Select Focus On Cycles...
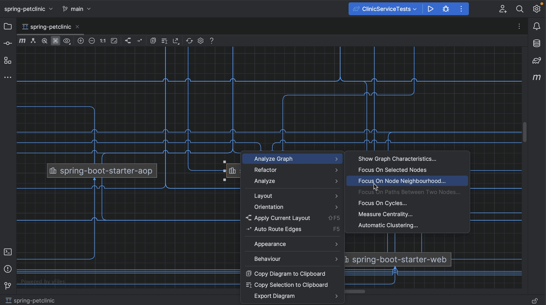This screenshot has height=305, width=546. tap(407, 203)
